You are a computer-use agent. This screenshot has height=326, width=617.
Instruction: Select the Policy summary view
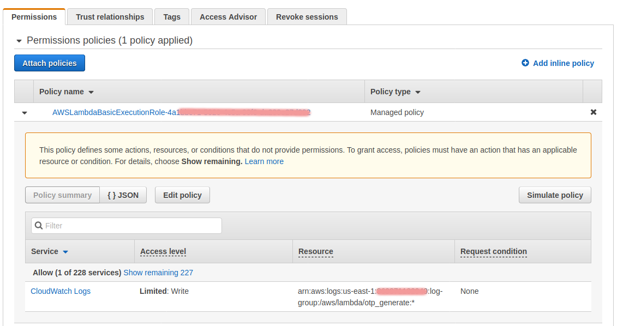tap(62, 195)
